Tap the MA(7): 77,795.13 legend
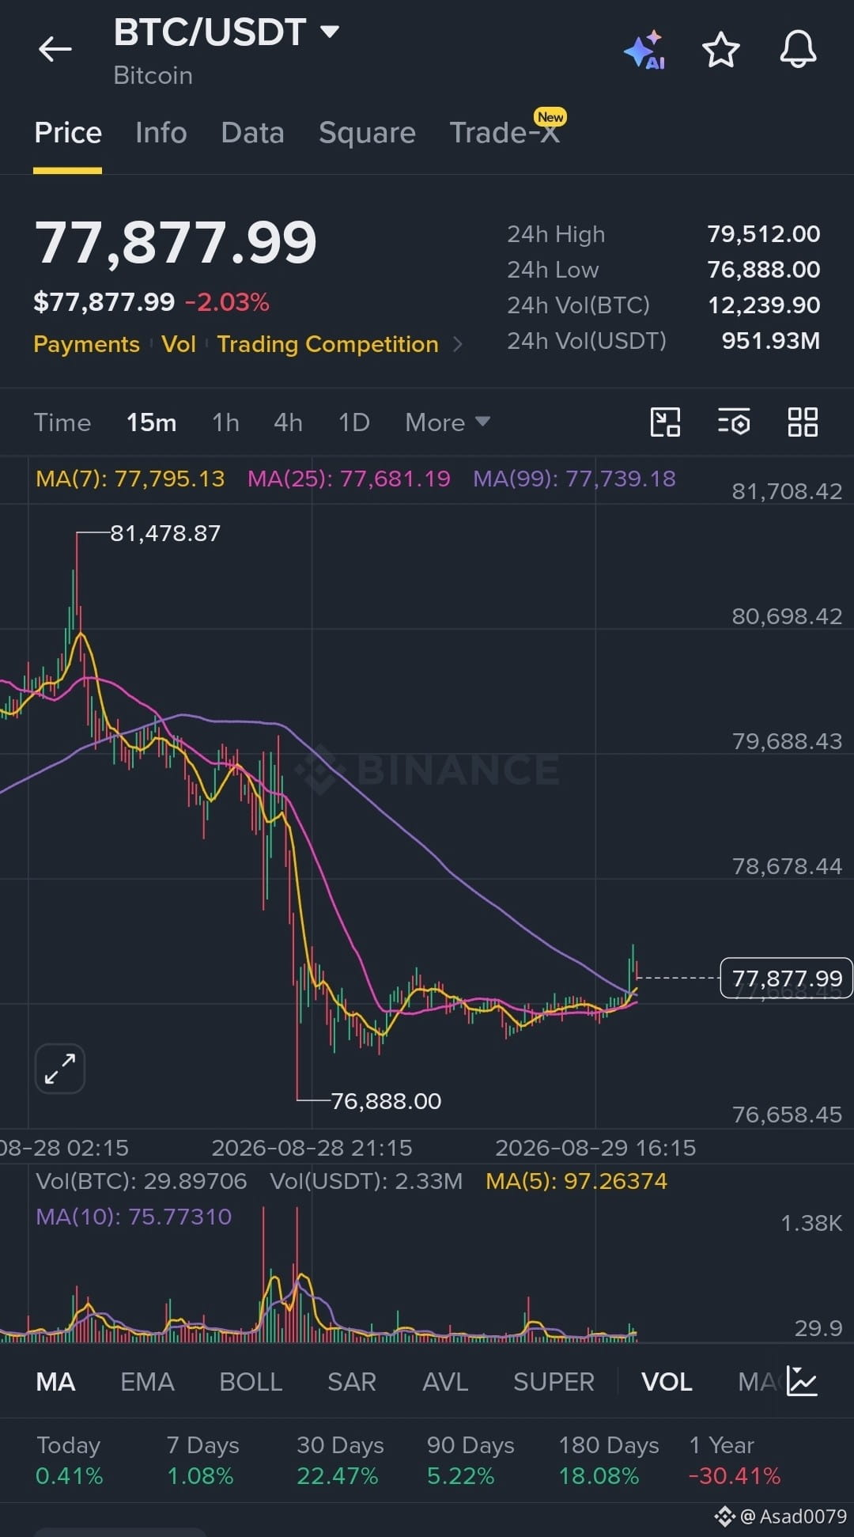854x1537 pixels. coord(130,479)
